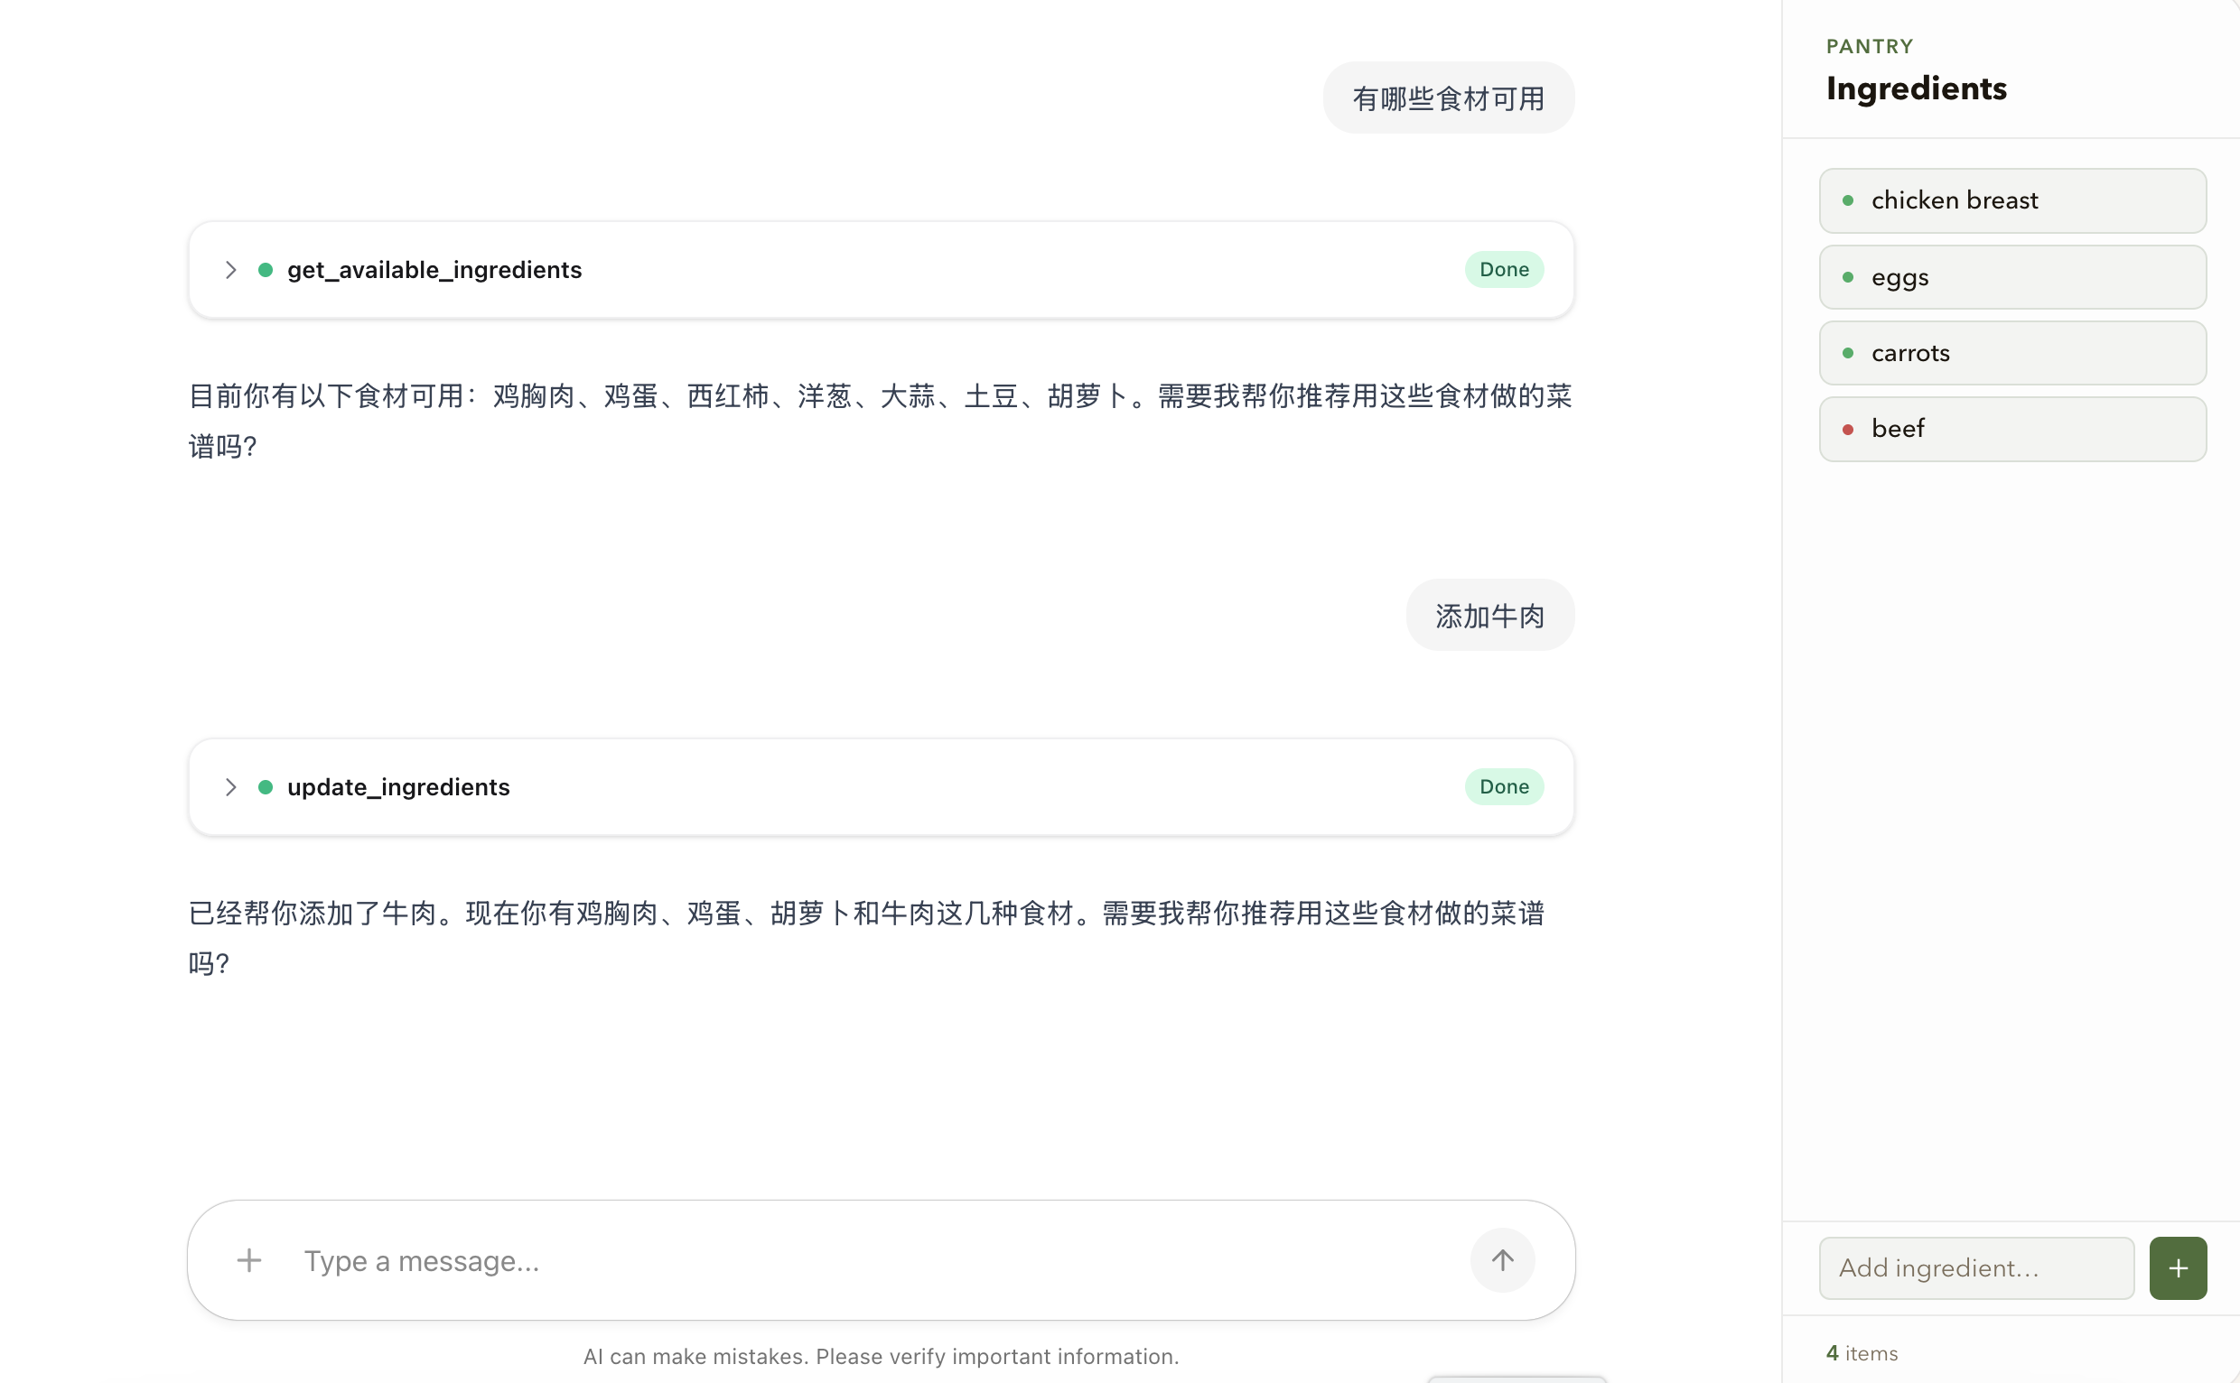Click the green dot beside eggs

coord(1847,277)
